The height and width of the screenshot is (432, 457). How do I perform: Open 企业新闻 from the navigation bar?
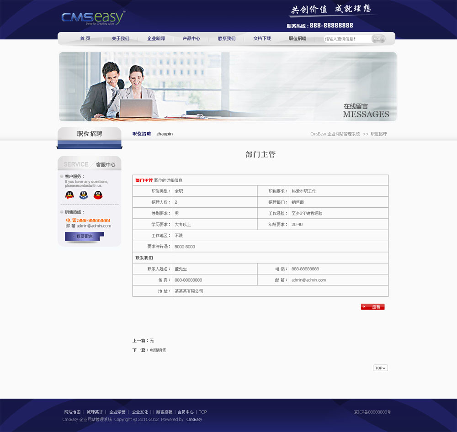point(156,39)
